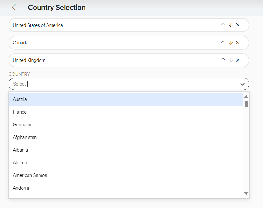Remove Canada from the list
The image size is (263, 208).
click(x=238, y=43)
